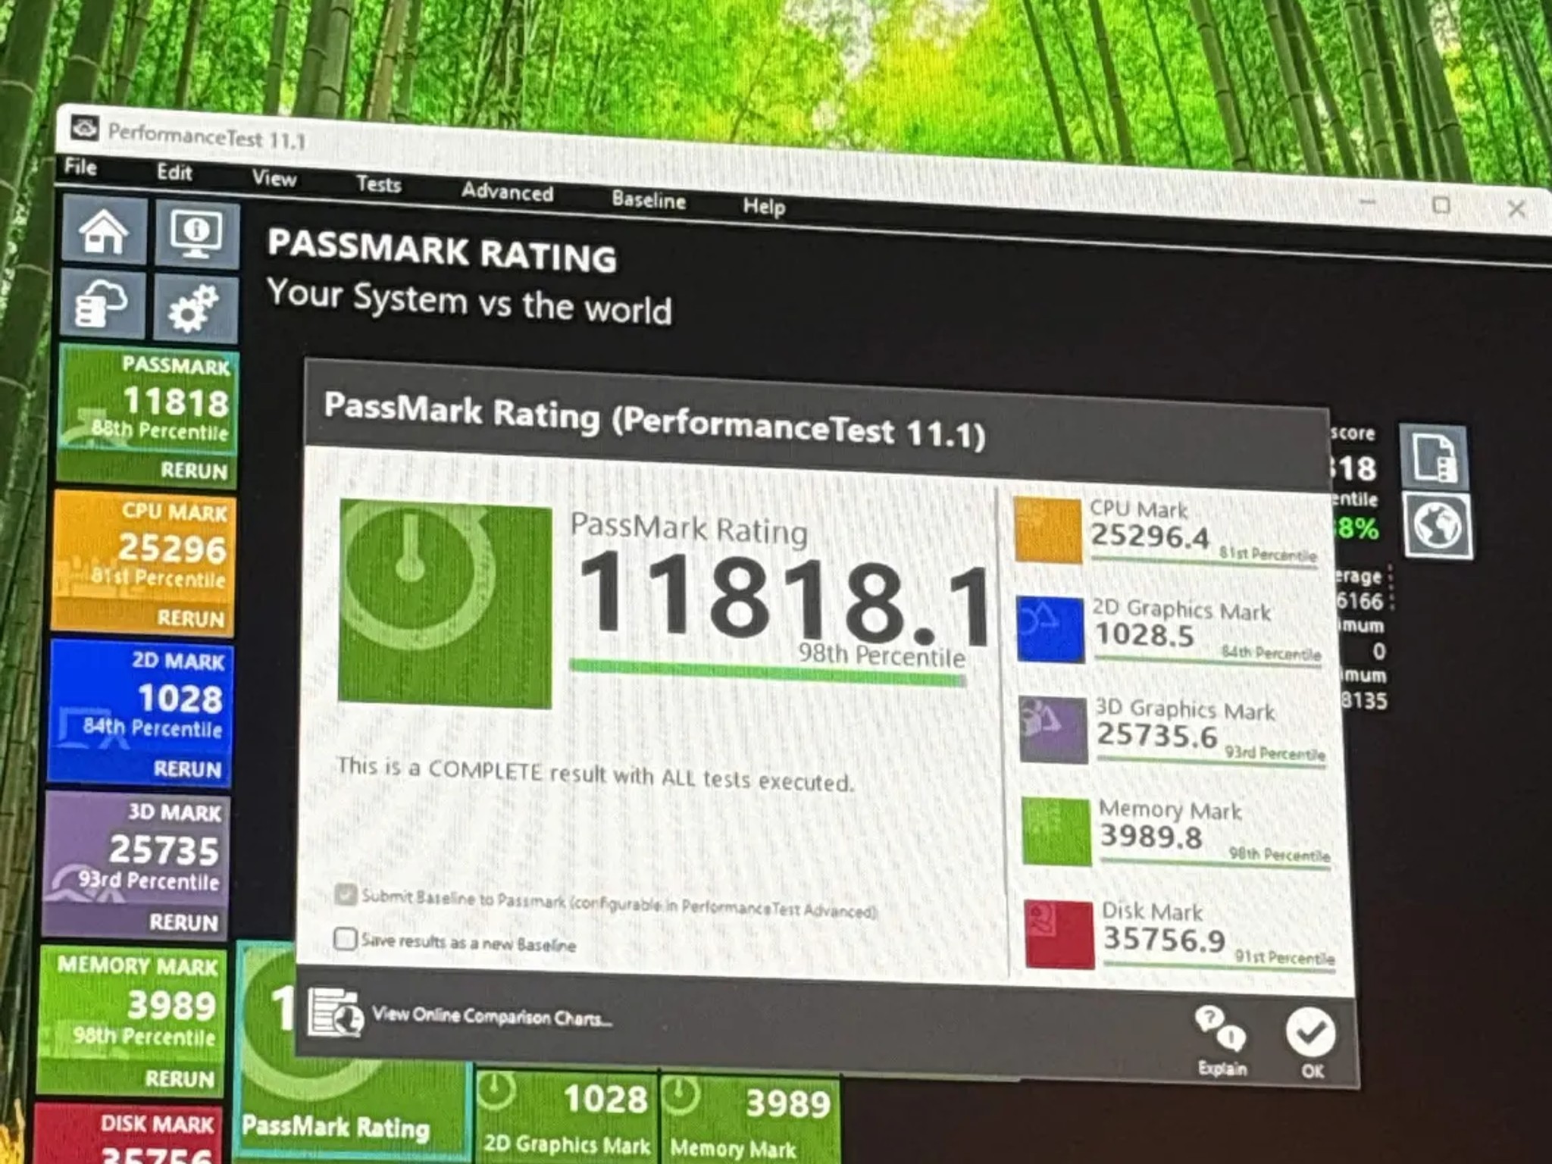
Task: Open the Advanced menu
Action: [x=507, y=192]
